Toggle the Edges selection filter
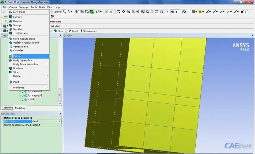255x154 pixels. [x=82, y=12]
